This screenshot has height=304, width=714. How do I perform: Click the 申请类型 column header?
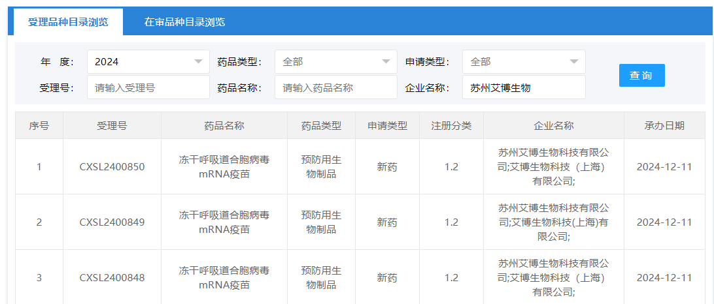(x=387, y=126)
